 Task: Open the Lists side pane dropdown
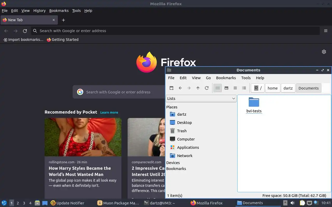201,99
